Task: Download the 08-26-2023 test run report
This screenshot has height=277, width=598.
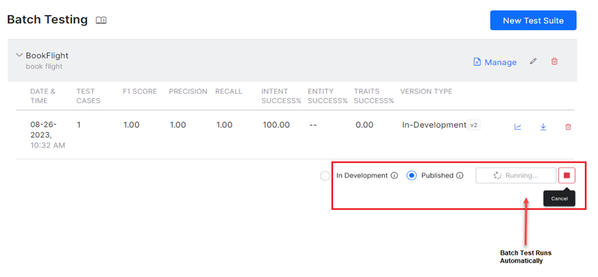Action: [543, 127]
